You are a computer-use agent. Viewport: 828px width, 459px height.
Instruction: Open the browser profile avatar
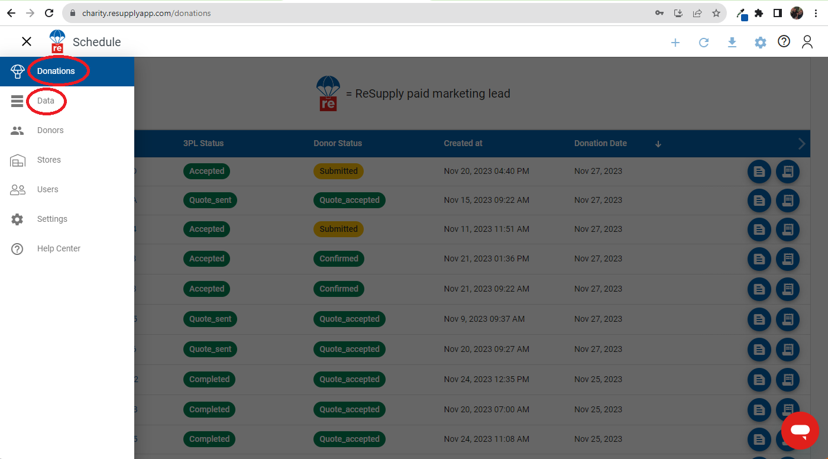(x=797, y=13)
